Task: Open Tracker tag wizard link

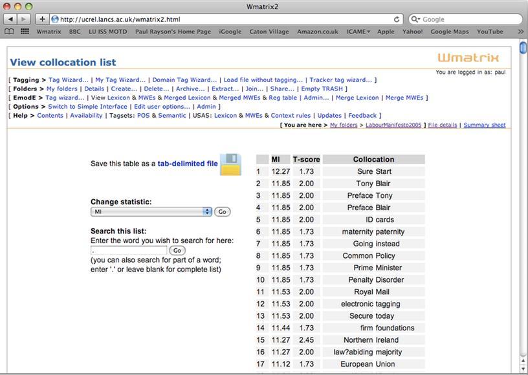Action: tap(341, 80)
